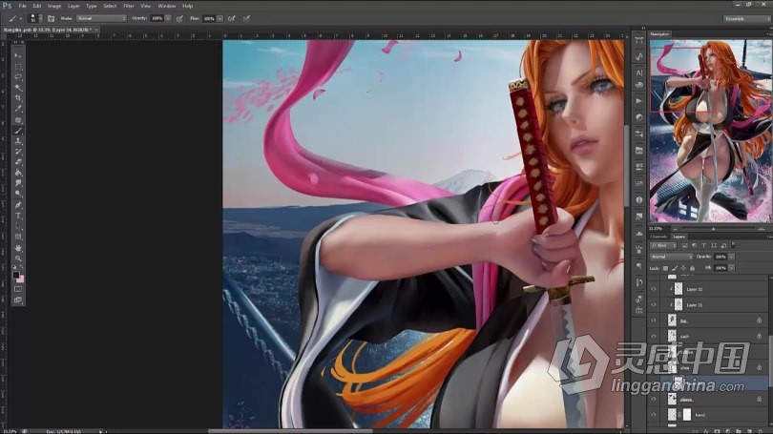Open the Essentials workspace dropdown

[x=746, y=19]
